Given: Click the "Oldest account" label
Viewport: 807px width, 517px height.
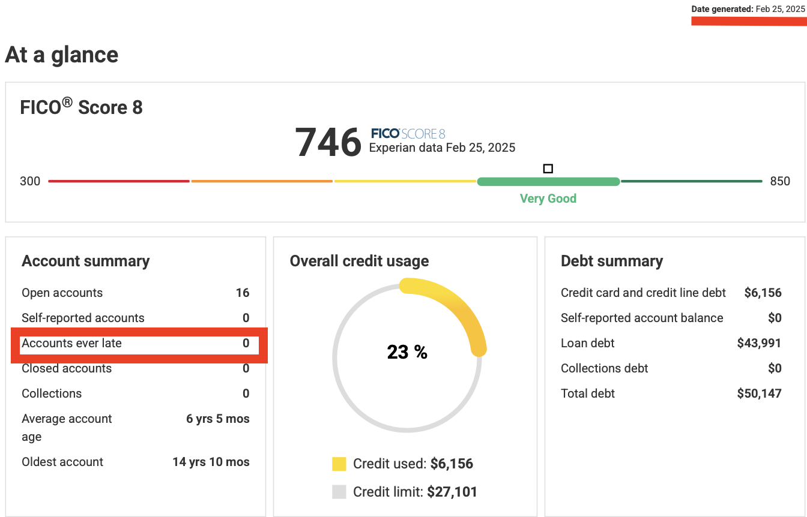Looking at the screenshot, I should 62,462.
